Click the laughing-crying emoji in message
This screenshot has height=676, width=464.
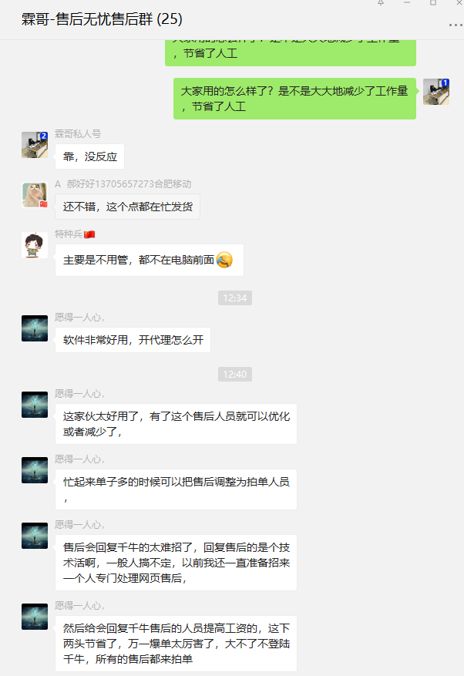coord(224,260)
